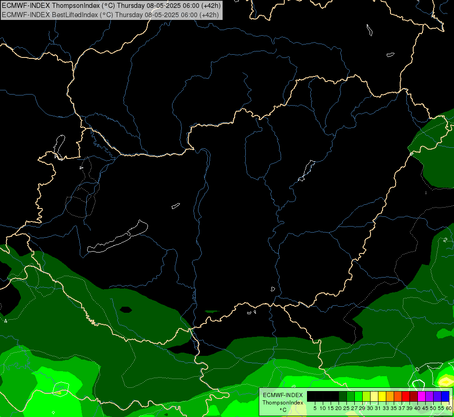Viewport: 454px width, 417px height.
Task: Click the legend title ECMWF-INDEX
Action: coord(283,395)
